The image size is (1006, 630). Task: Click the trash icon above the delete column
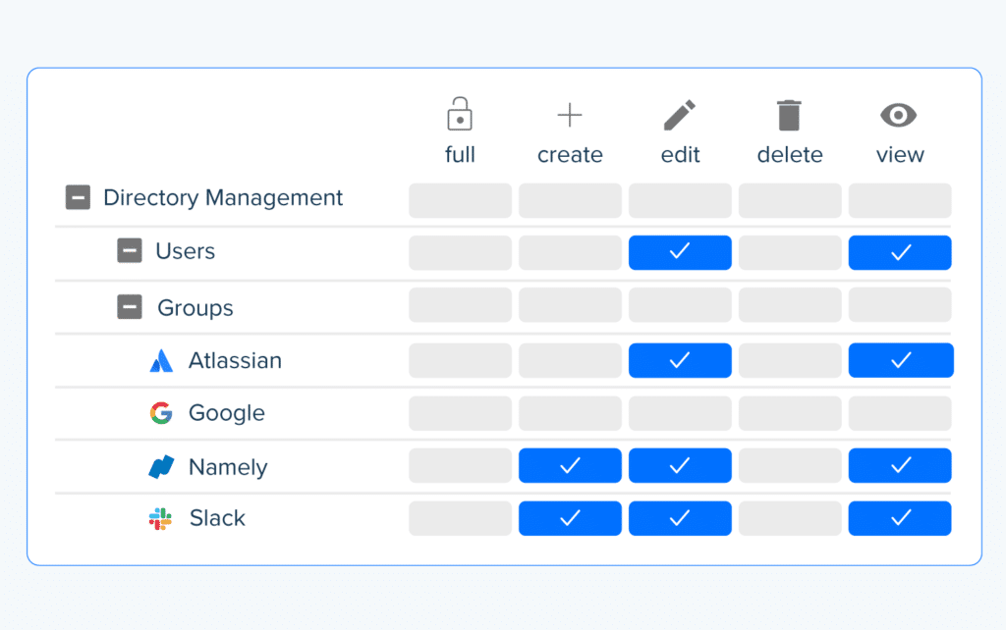790,114
